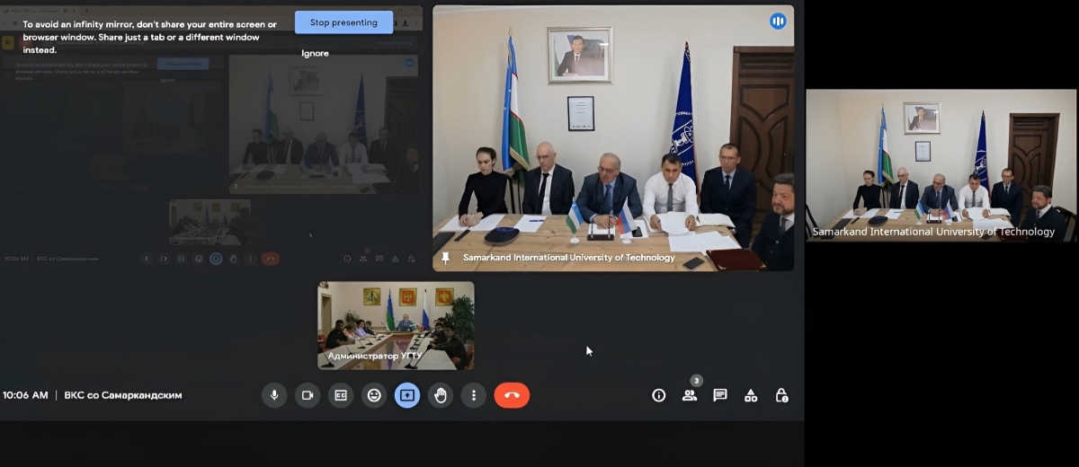Open the three-dot more options menu
Image resolution: width=1079 pixels, height=467 pixels.
tap(473, 395)
